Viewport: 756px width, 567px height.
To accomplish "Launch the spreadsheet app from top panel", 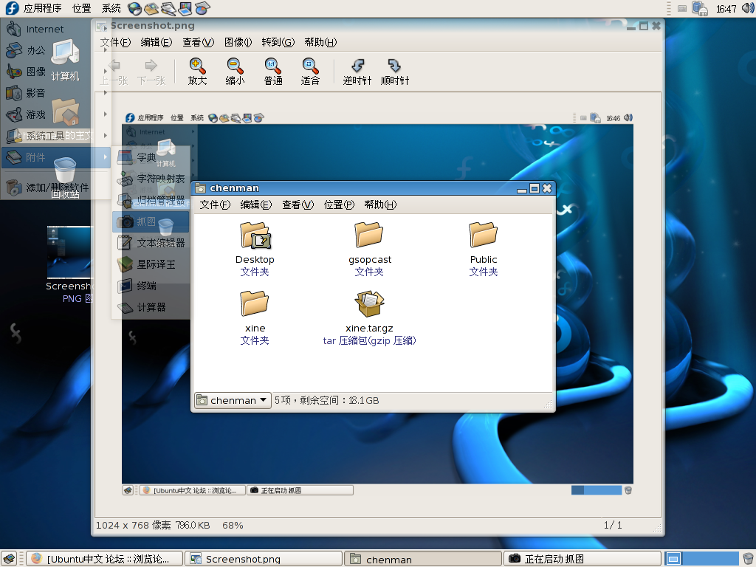I will 202,8.
